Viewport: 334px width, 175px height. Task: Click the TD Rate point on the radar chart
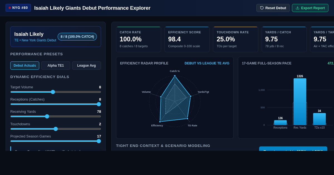[187, 119]
